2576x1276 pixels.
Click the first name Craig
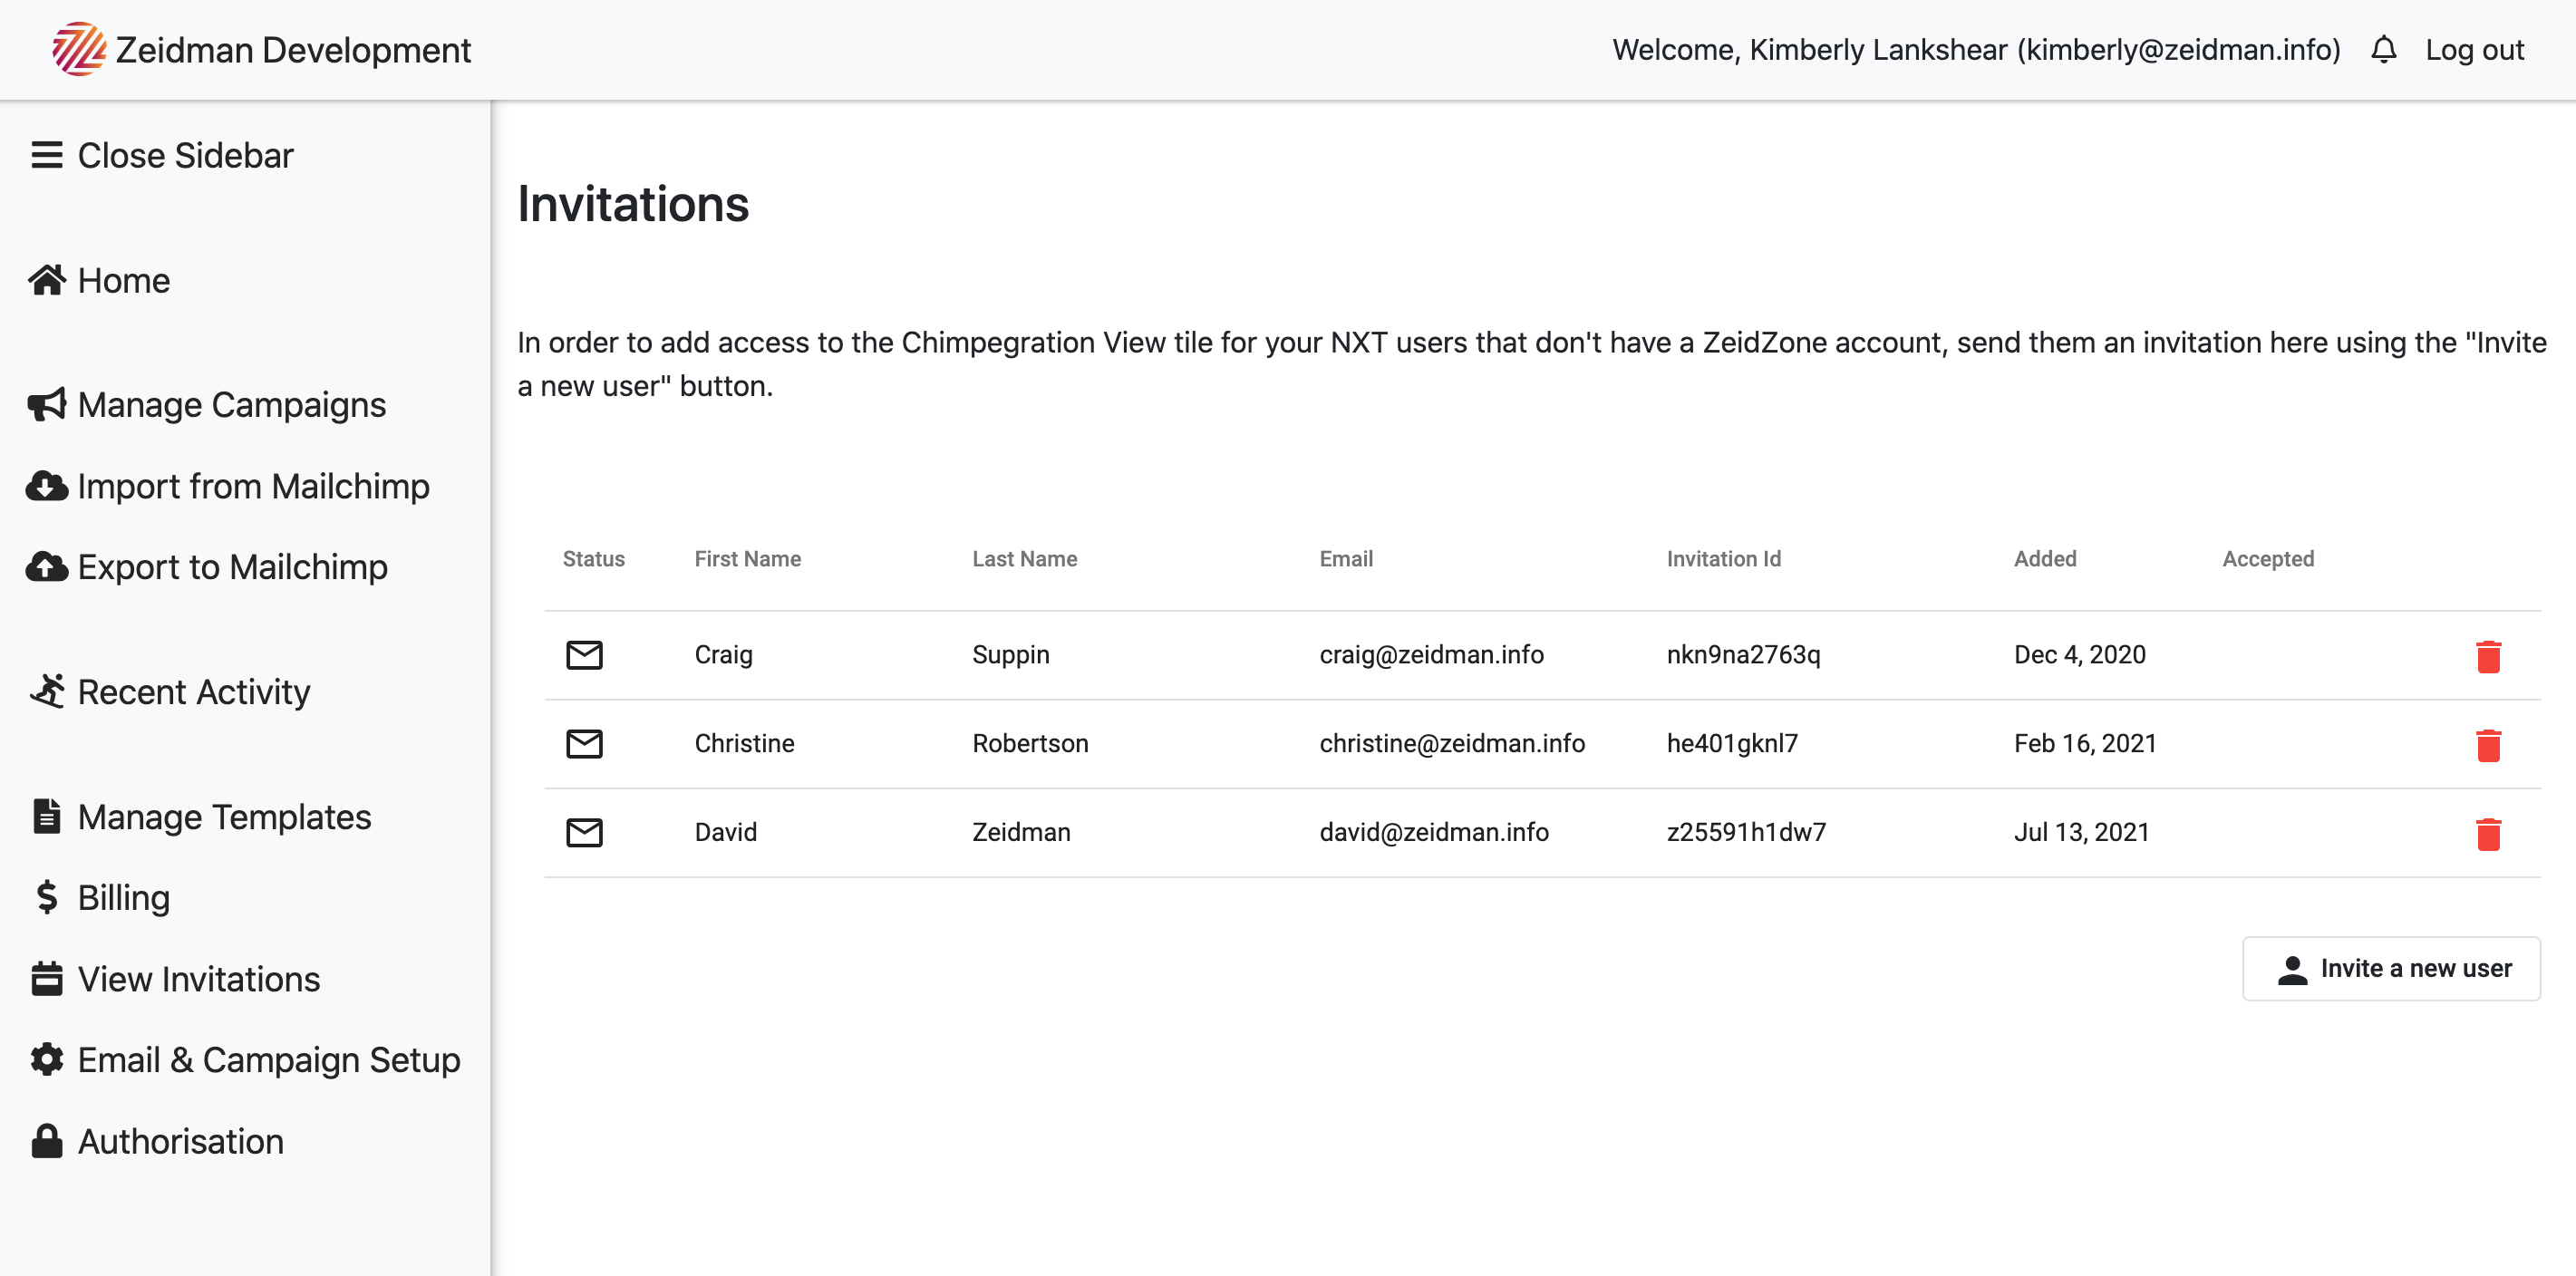point(723,655)
